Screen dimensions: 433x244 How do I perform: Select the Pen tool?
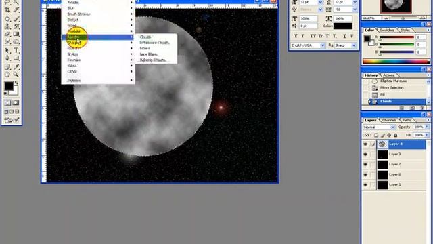click(x=7, y=58)
